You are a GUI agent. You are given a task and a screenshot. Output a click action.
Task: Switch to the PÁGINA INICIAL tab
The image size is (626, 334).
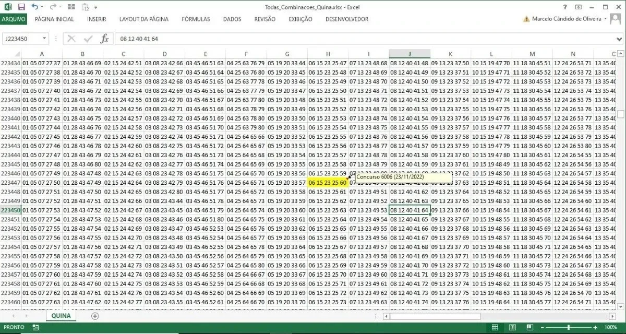tap(54, 19)
